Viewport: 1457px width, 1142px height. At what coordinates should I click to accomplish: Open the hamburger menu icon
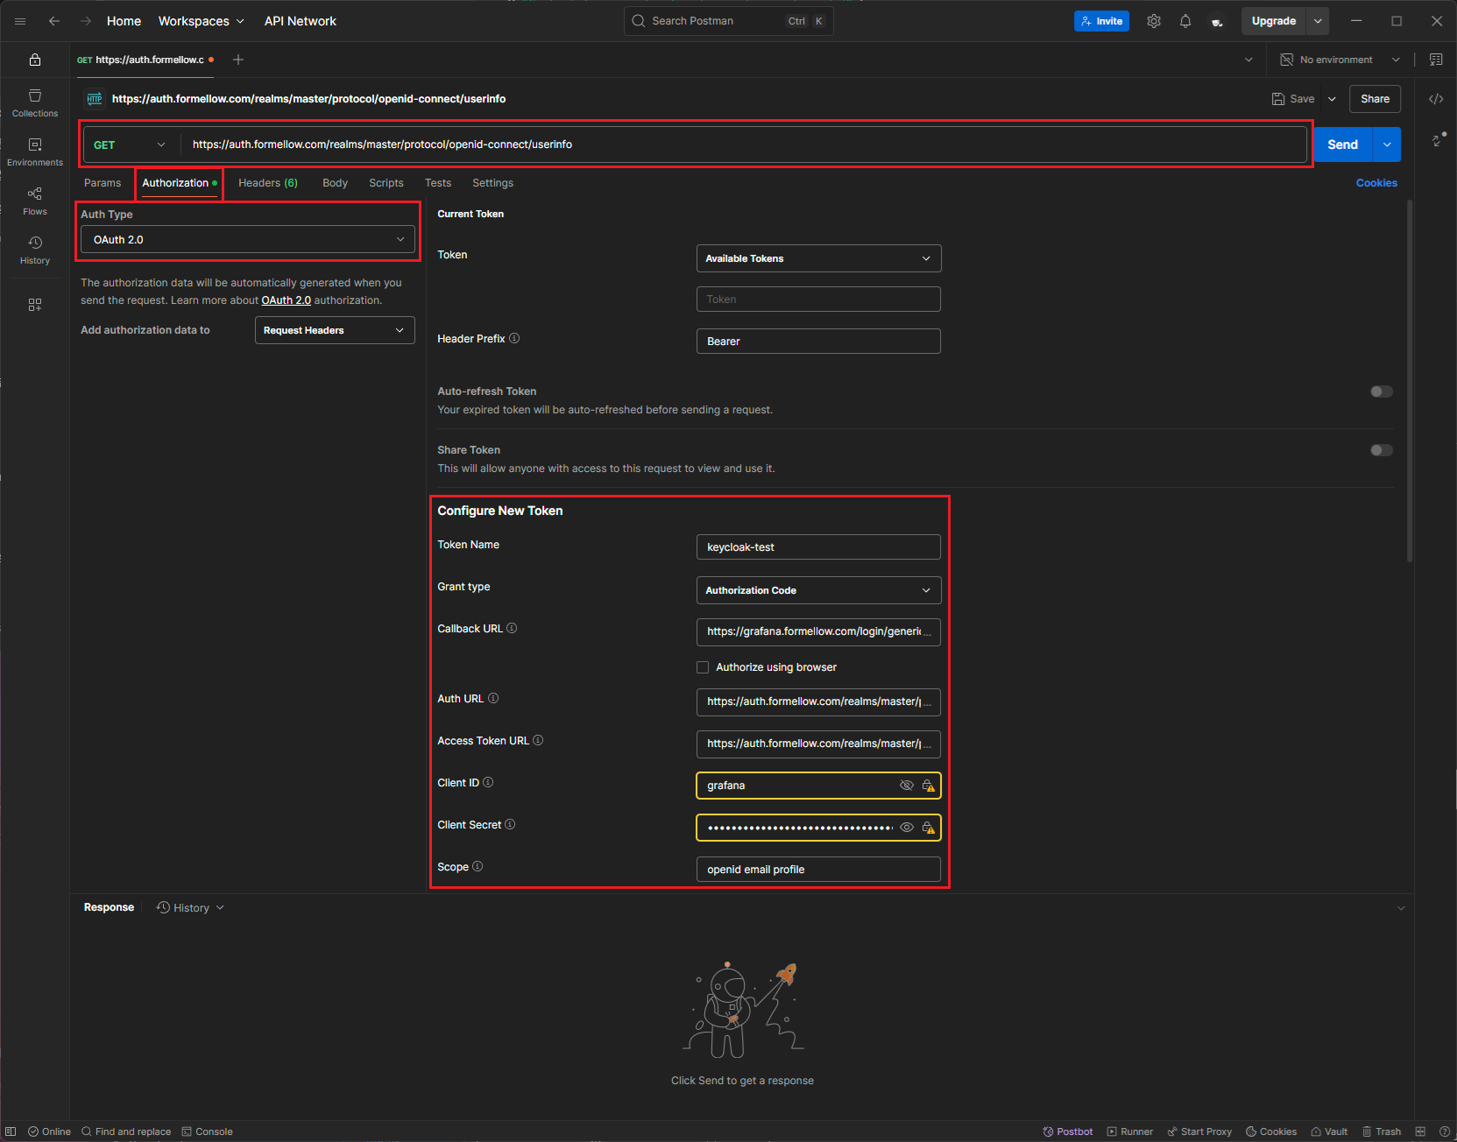[20, 21]
